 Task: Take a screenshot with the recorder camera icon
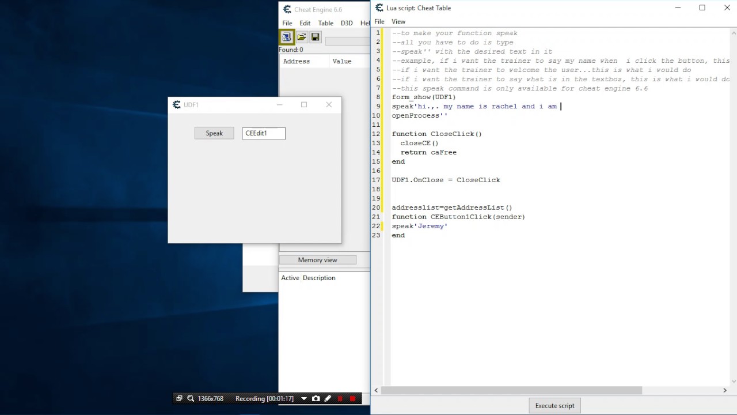pyautogui.click(x=316, y=398)
